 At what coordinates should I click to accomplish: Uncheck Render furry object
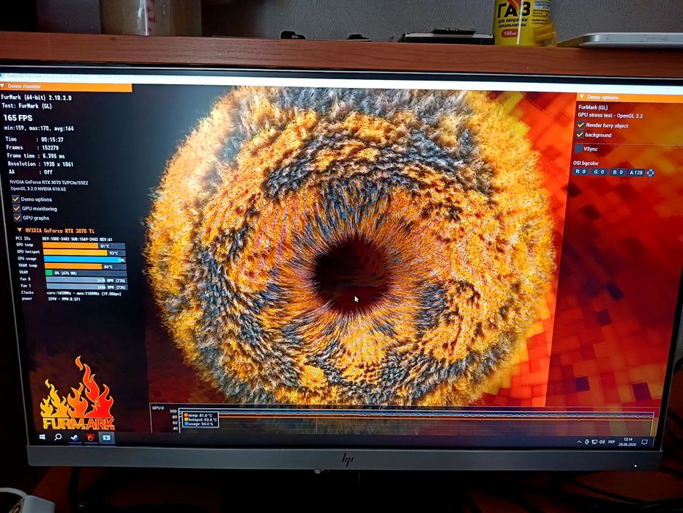tap(581, 125)
